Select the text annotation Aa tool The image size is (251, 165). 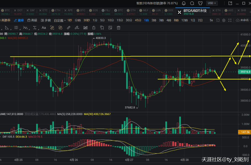pos(44,28)
